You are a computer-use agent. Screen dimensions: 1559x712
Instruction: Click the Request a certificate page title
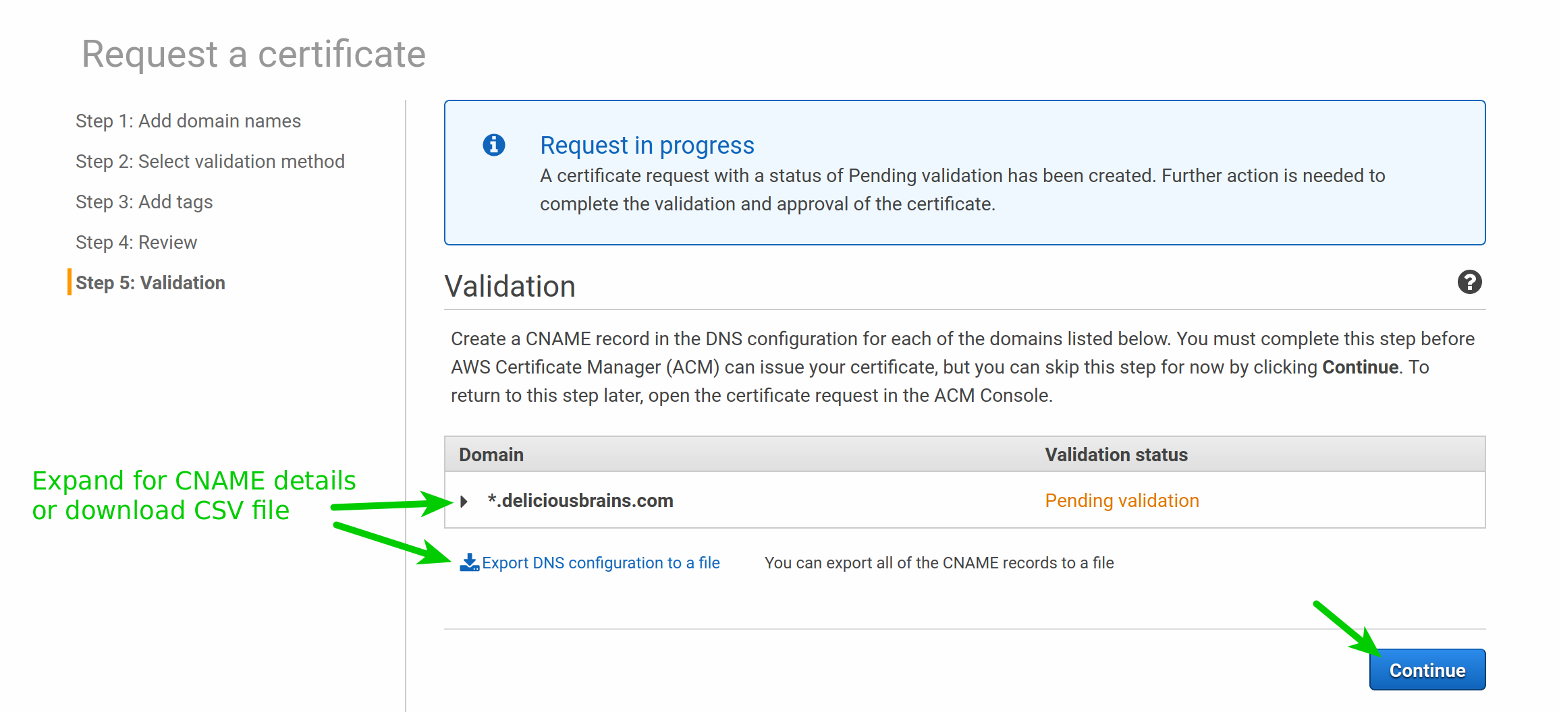click(254, 54)
